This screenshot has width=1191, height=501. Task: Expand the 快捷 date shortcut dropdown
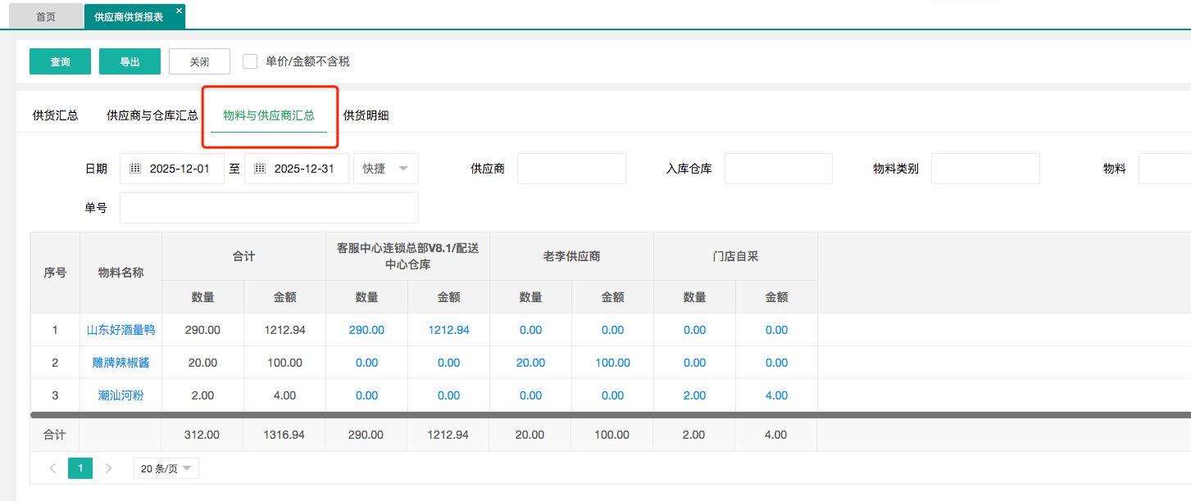tap(386, 169)
